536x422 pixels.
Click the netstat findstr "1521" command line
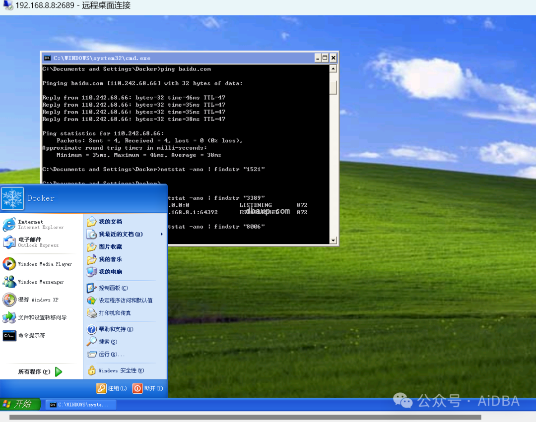pos(153,170)
